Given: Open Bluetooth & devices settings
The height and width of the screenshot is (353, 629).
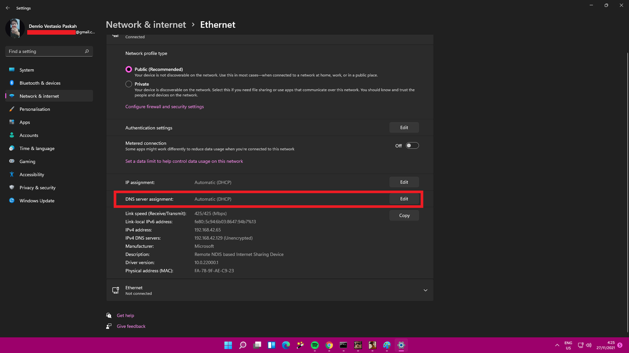Looking at the screenshot, I should pos(49,83).
